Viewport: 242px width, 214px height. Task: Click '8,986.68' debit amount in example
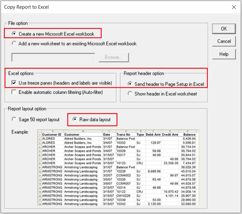(x=154, y=171)
